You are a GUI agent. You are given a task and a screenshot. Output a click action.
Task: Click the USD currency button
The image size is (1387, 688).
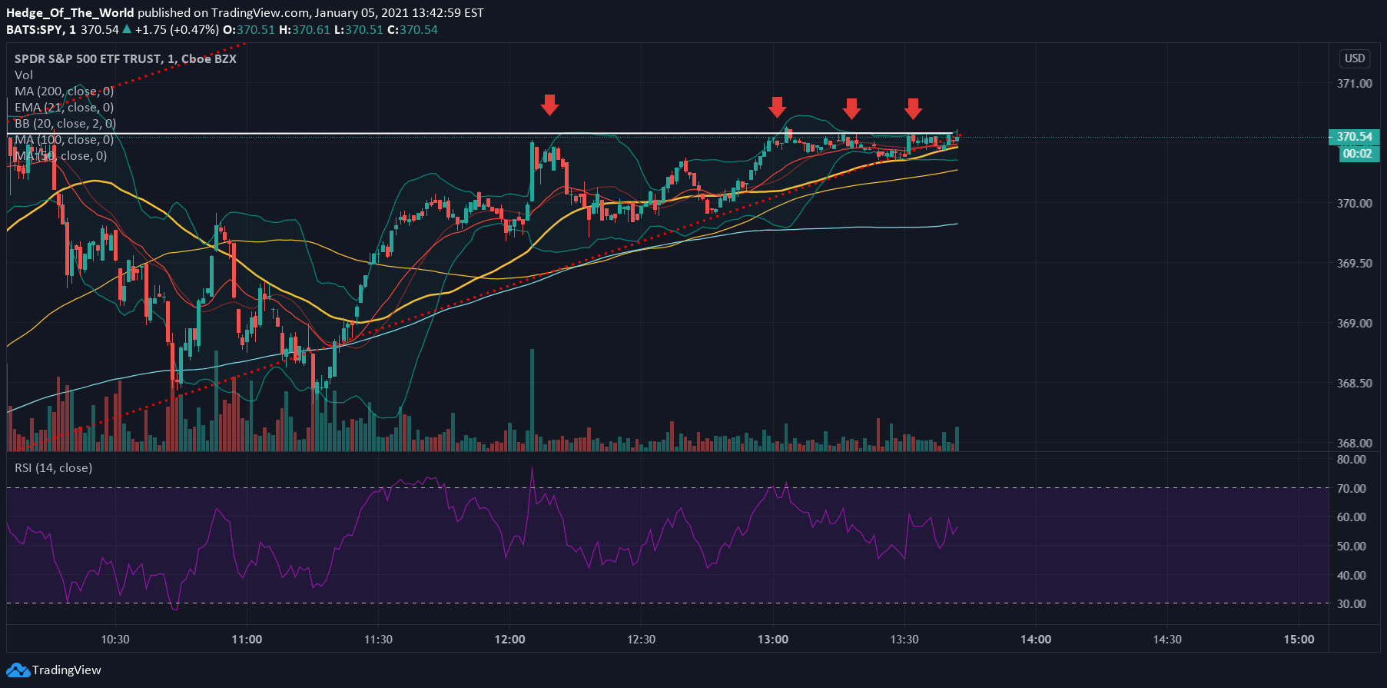coord(1355,58)
